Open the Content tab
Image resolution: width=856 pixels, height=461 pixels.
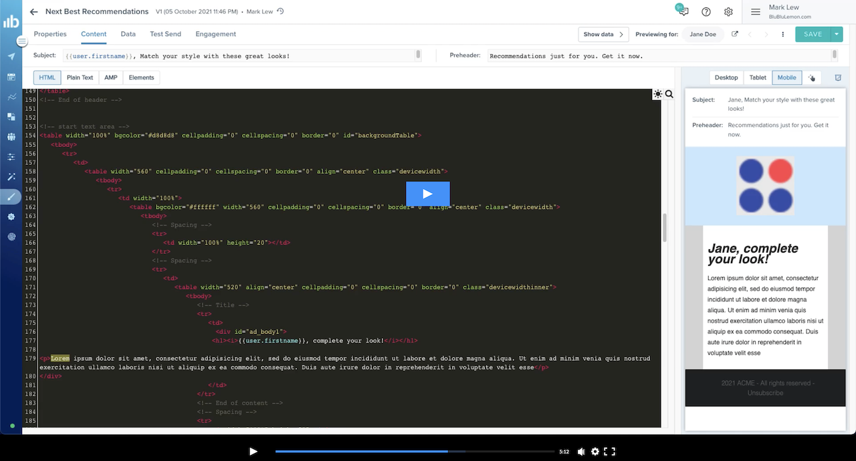pos(94,34)
